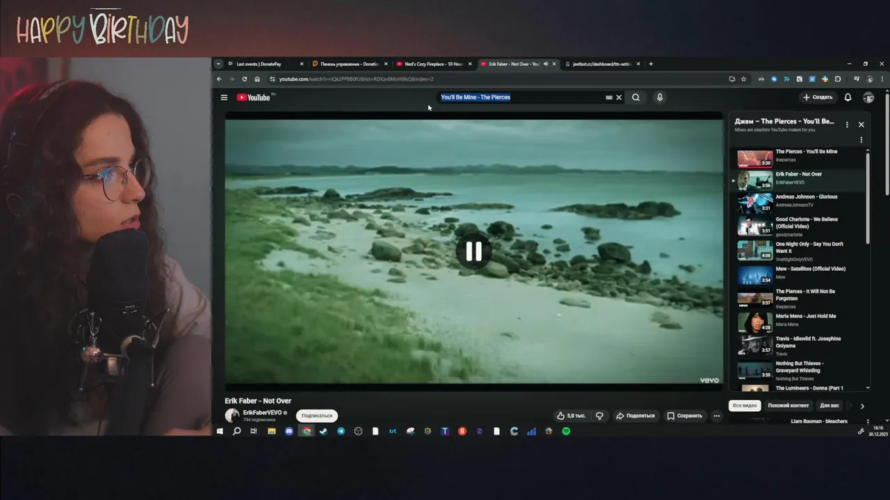This screenshot has width=890, height=500.
Task: Open the YouTube account avatar menu
Action: click(x=868, y=97)
